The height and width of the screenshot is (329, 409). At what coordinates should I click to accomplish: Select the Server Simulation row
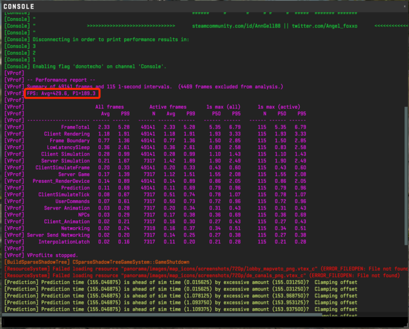183,160
